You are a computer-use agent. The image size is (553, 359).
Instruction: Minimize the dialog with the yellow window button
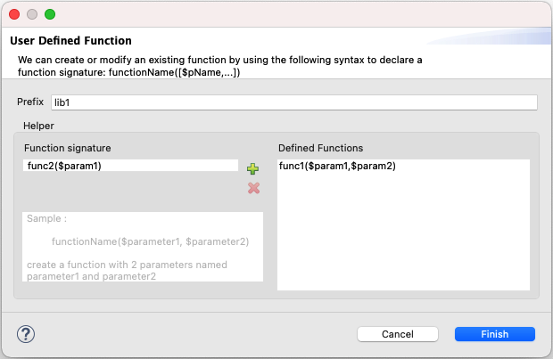(x=31, y=14)
